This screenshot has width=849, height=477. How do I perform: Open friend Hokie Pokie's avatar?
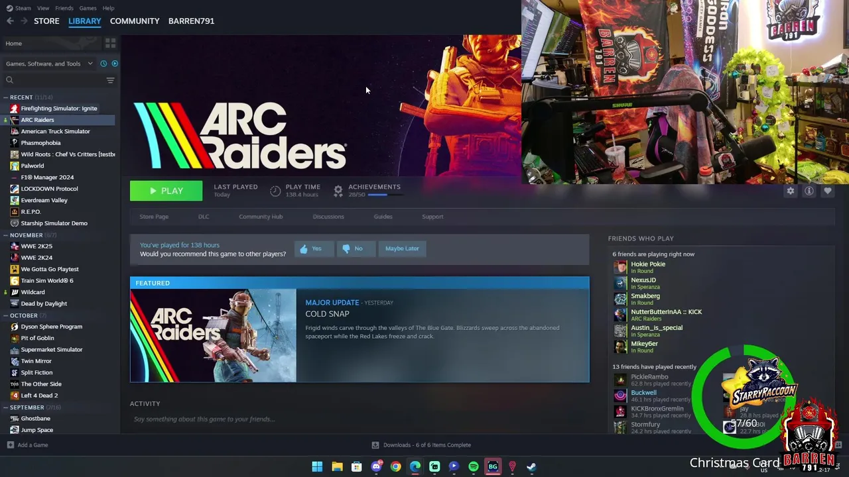(620, 267)
